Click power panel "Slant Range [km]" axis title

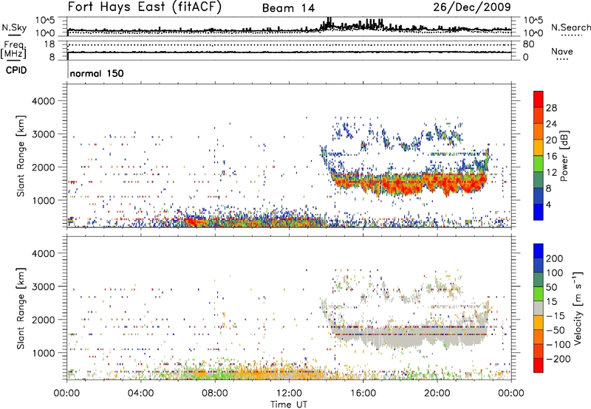21,157
